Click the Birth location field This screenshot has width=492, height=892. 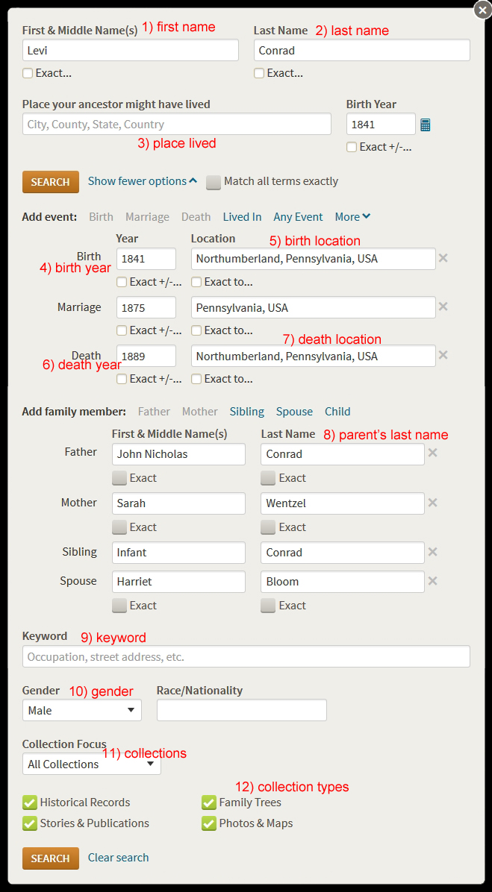click(x=314, y=259)
